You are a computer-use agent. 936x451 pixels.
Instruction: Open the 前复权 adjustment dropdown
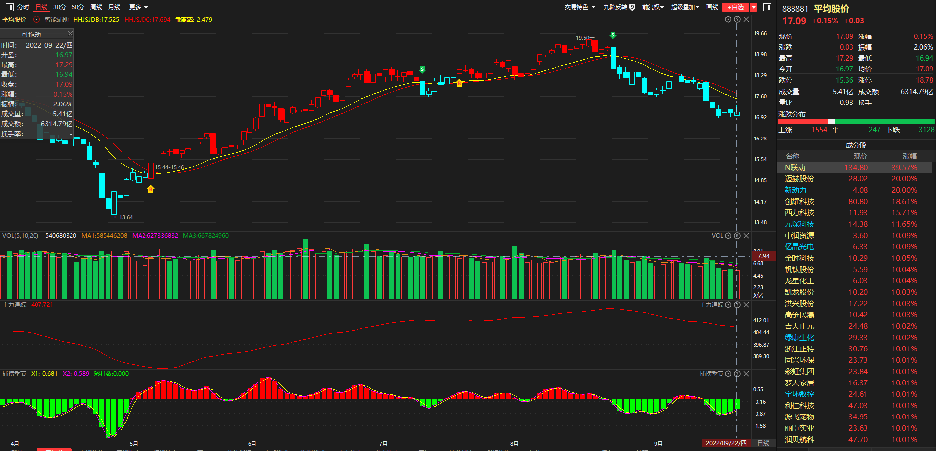[653, 7]
